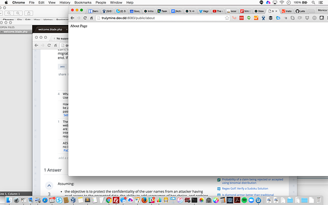The height and width of the screenshot is (205, 328).
Task: Open 'Probability of a claim being rejected' link
Action: tap(253, 181)
